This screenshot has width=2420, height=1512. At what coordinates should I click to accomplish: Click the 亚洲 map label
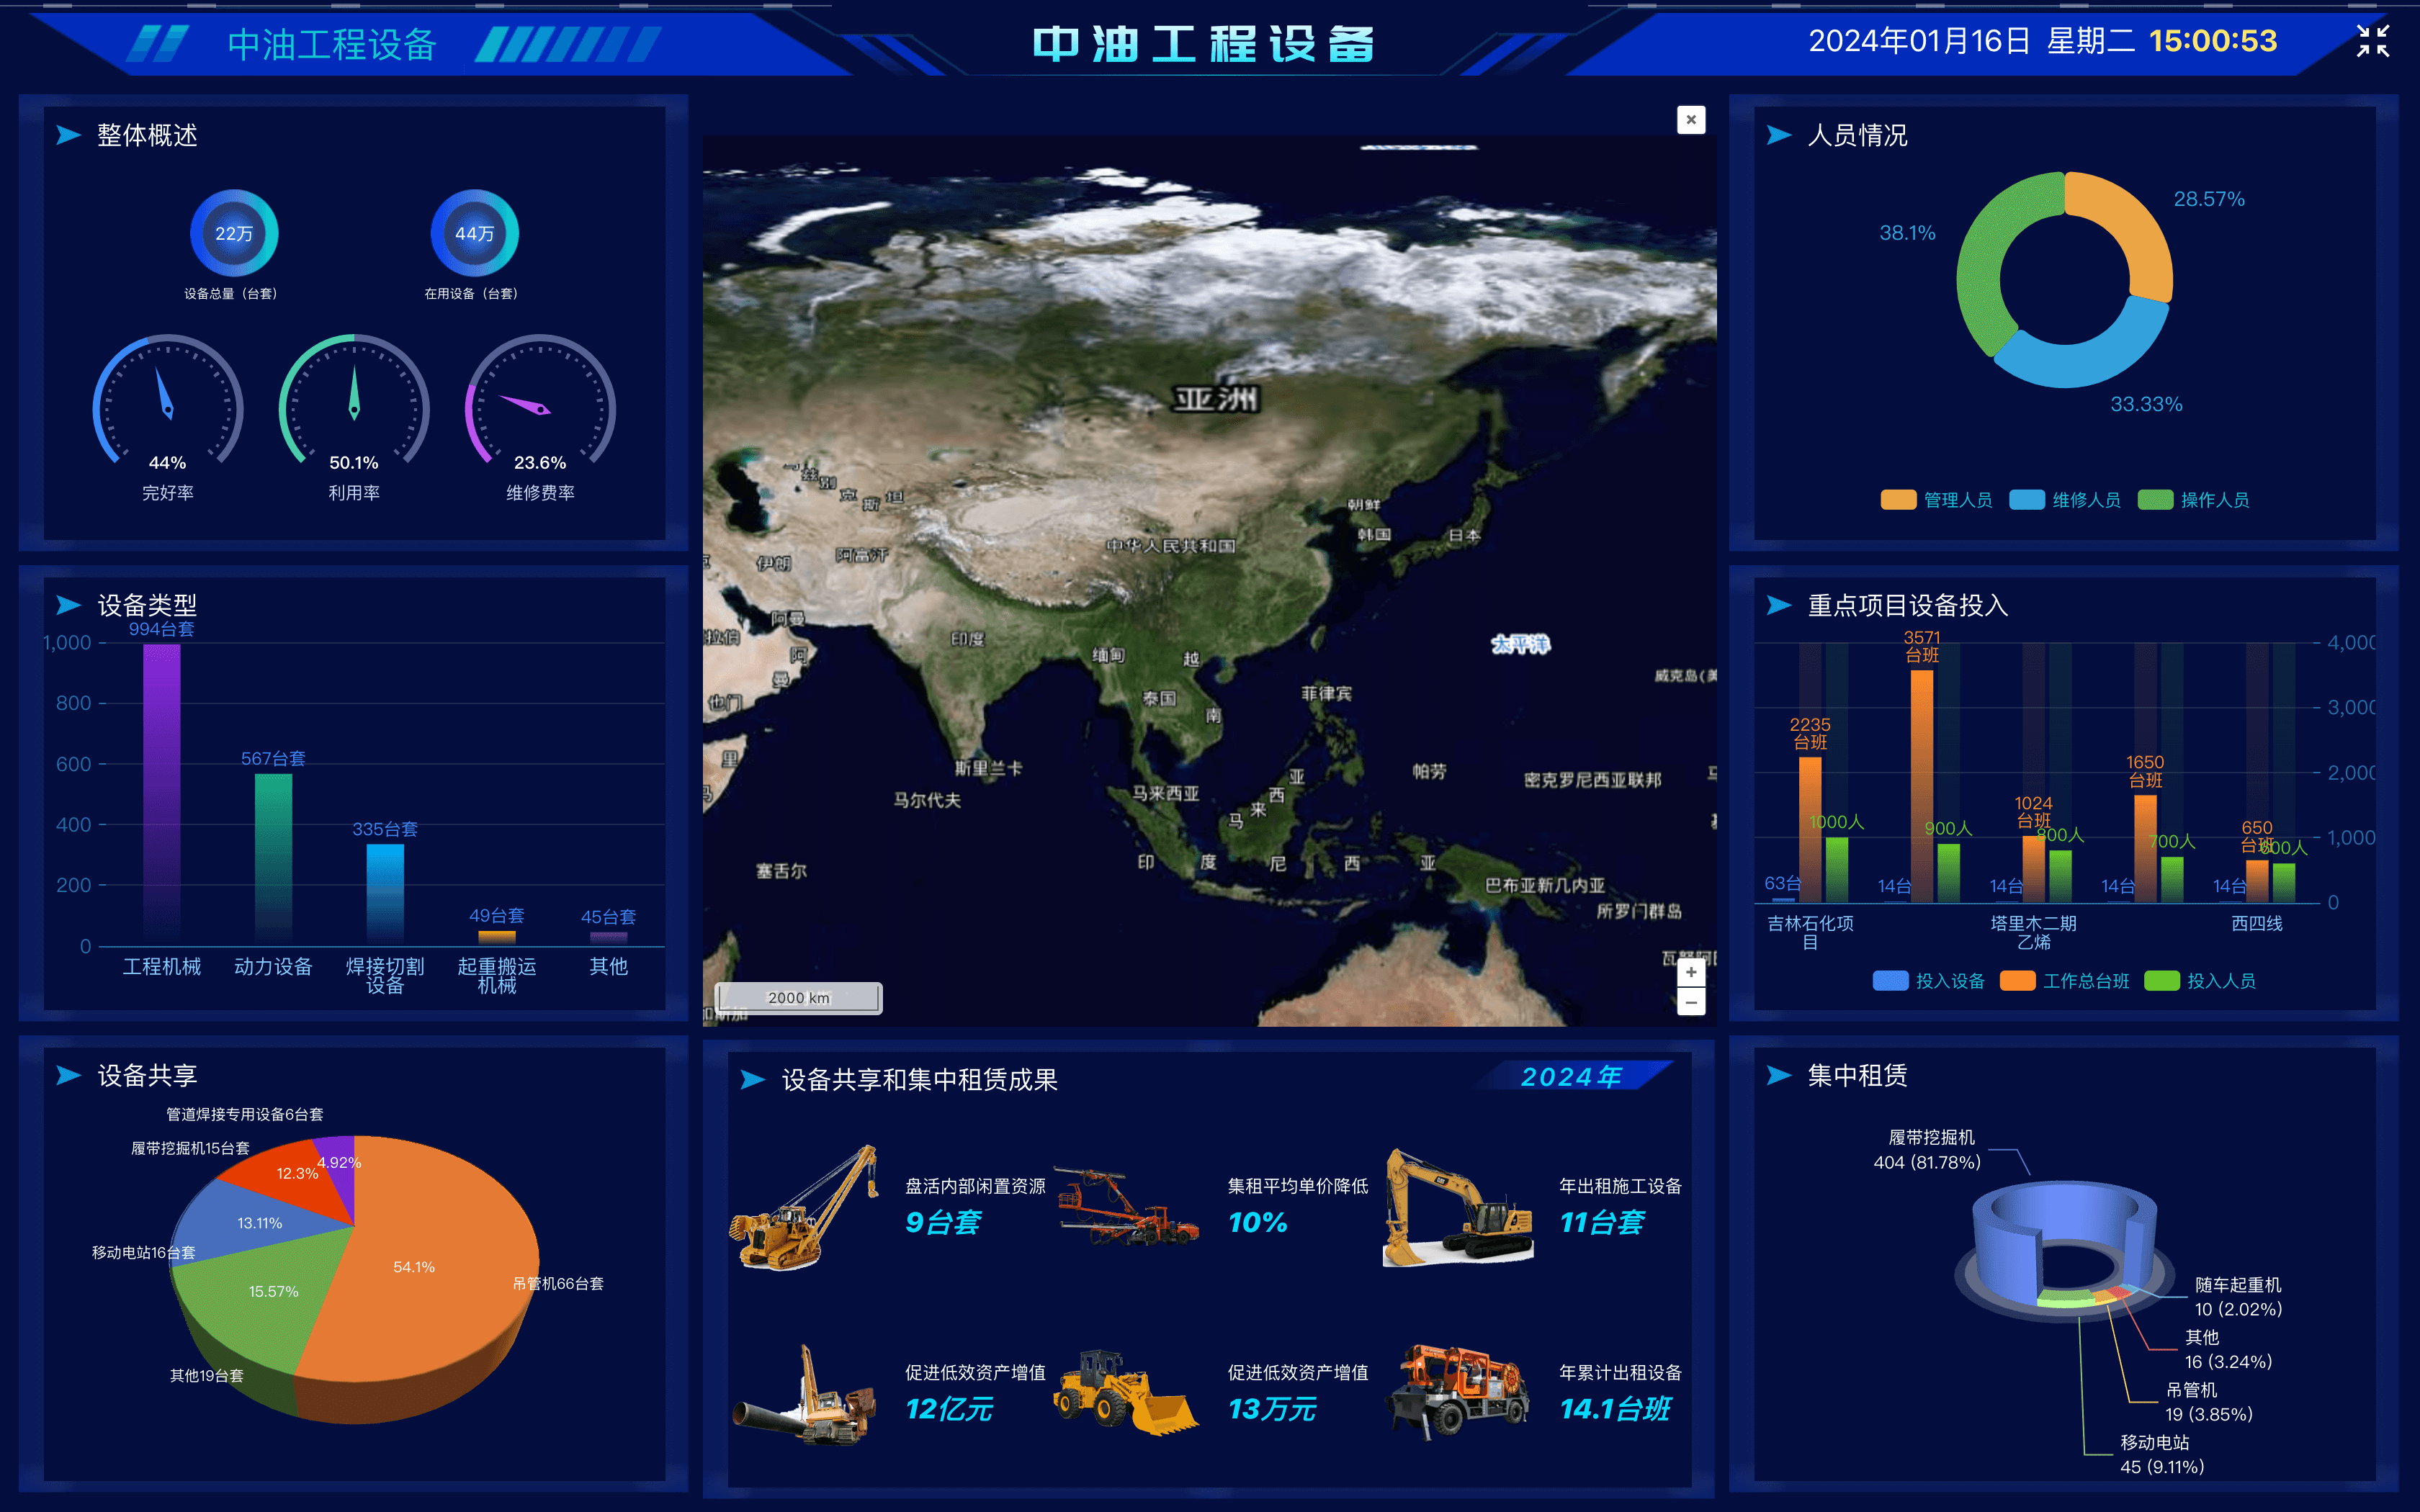point(1216,399)
